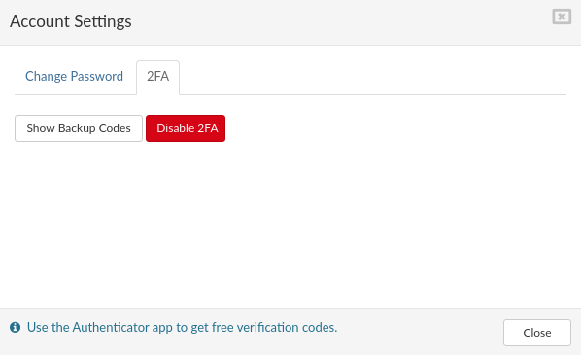This screenshot has width=581, height=355.
Task: Select the 2FA tab
Action: [157, 77]
